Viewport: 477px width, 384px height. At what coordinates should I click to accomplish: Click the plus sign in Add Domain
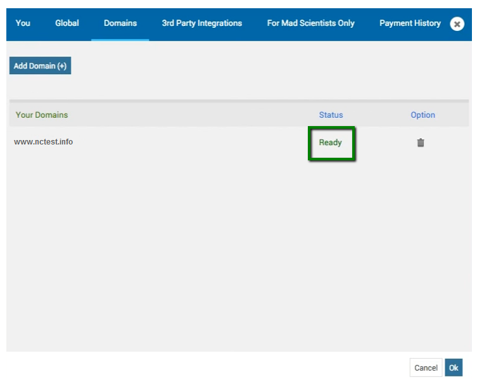tap(61, 66)
